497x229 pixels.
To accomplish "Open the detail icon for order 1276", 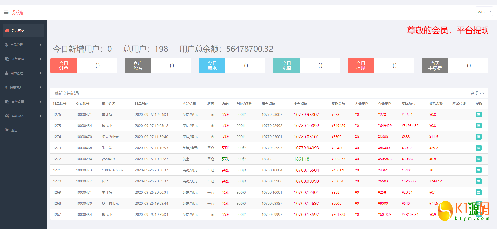I will point(478,114).
